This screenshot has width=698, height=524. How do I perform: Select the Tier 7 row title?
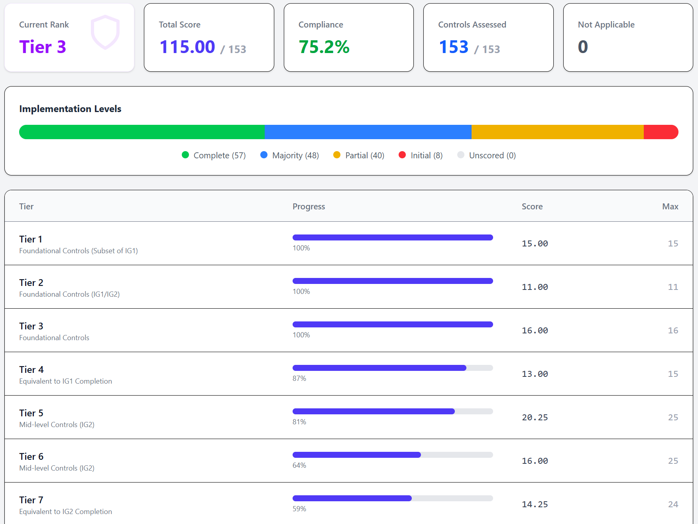(31, 500)
